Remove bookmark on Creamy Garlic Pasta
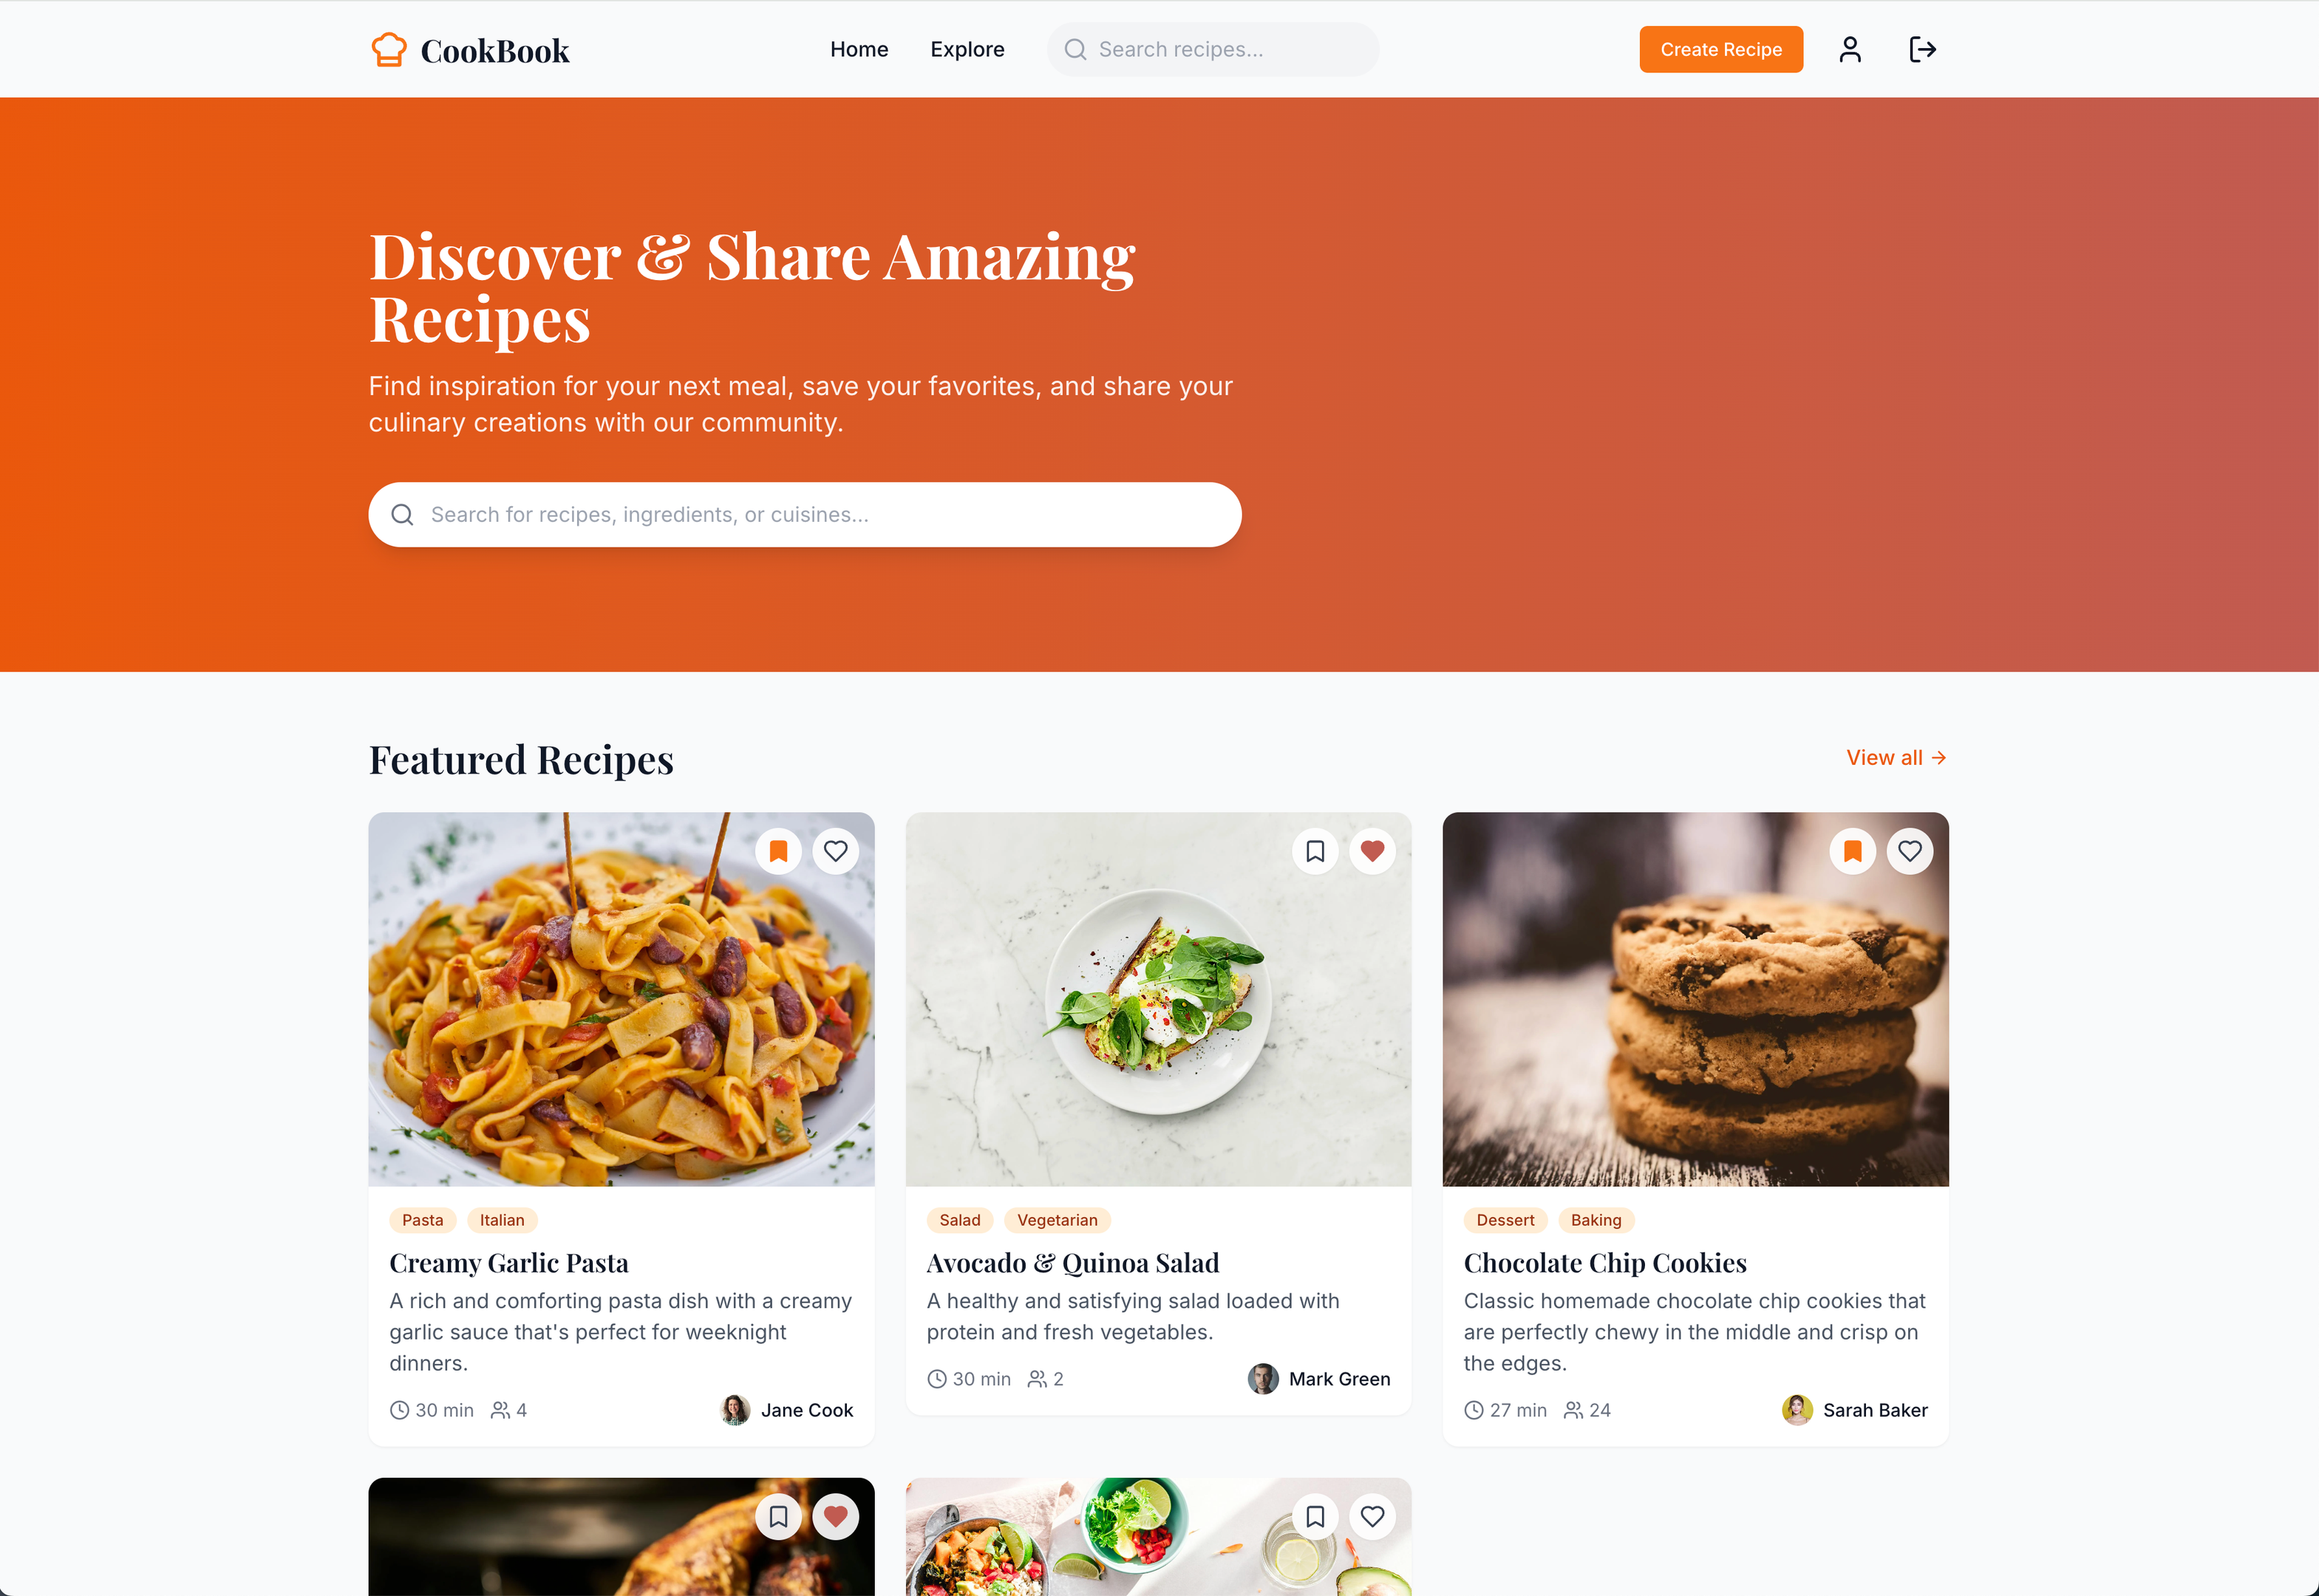2319x1596 pixels. (778, 851)
